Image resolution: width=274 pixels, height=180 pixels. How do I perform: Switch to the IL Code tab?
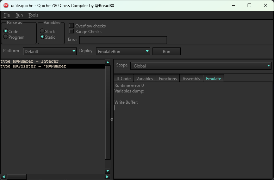click(x=124, y=78)
